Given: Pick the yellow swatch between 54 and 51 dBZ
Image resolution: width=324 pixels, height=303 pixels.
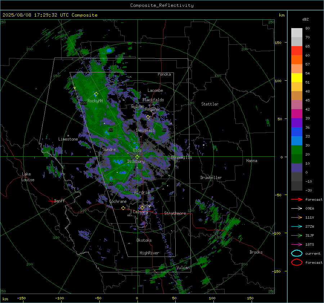Looking at the screenshot, I should coord(297,77).
